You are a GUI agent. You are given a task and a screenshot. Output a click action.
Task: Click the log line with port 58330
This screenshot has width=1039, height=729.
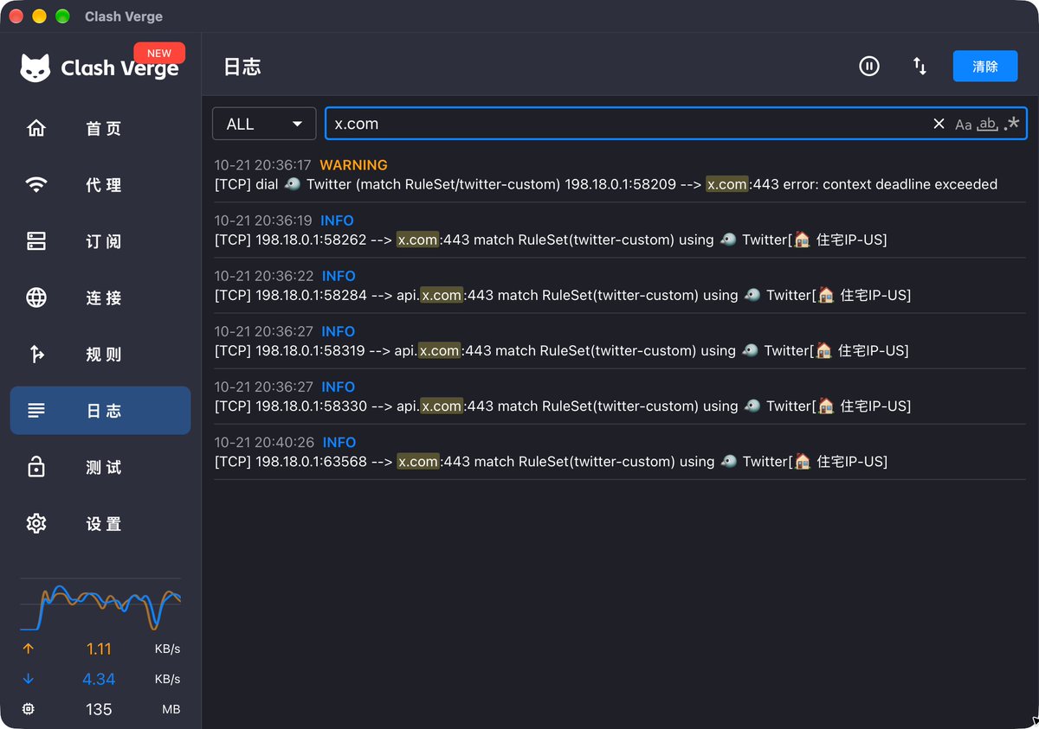coord(563,406)
